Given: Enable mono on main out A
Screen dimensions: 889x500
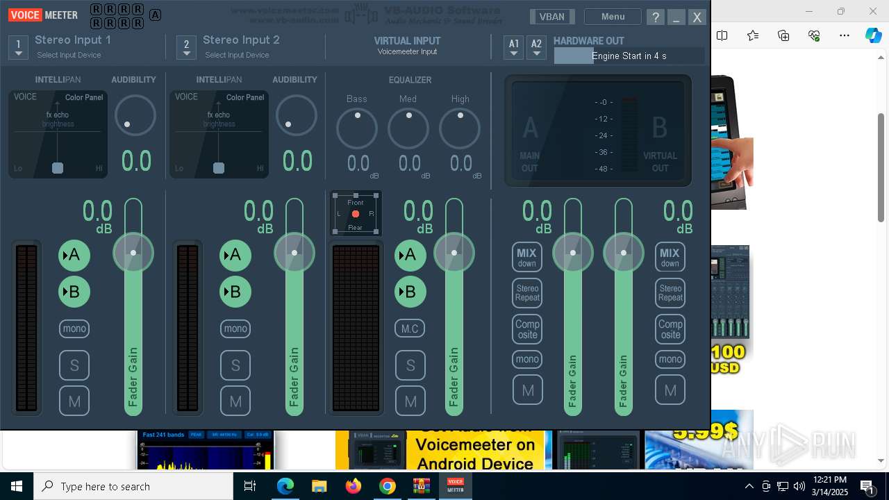Looking at the screenshot, I should (x=527, y=359).
